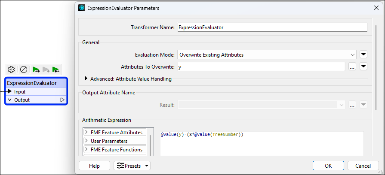Collapse the Output port chevron
Image resolution: width=385 pixels, height=175 pixels.
pos(10,100)
